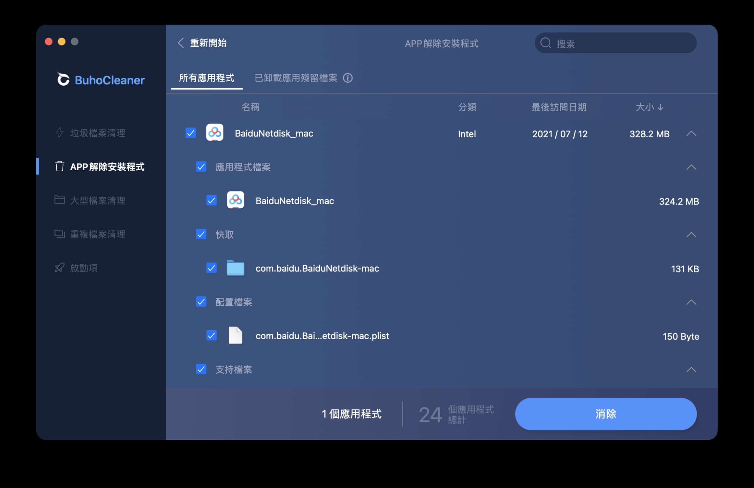Click the 150 Byte size value
Viewport: 754px width, 488px height.
point(681,336)
